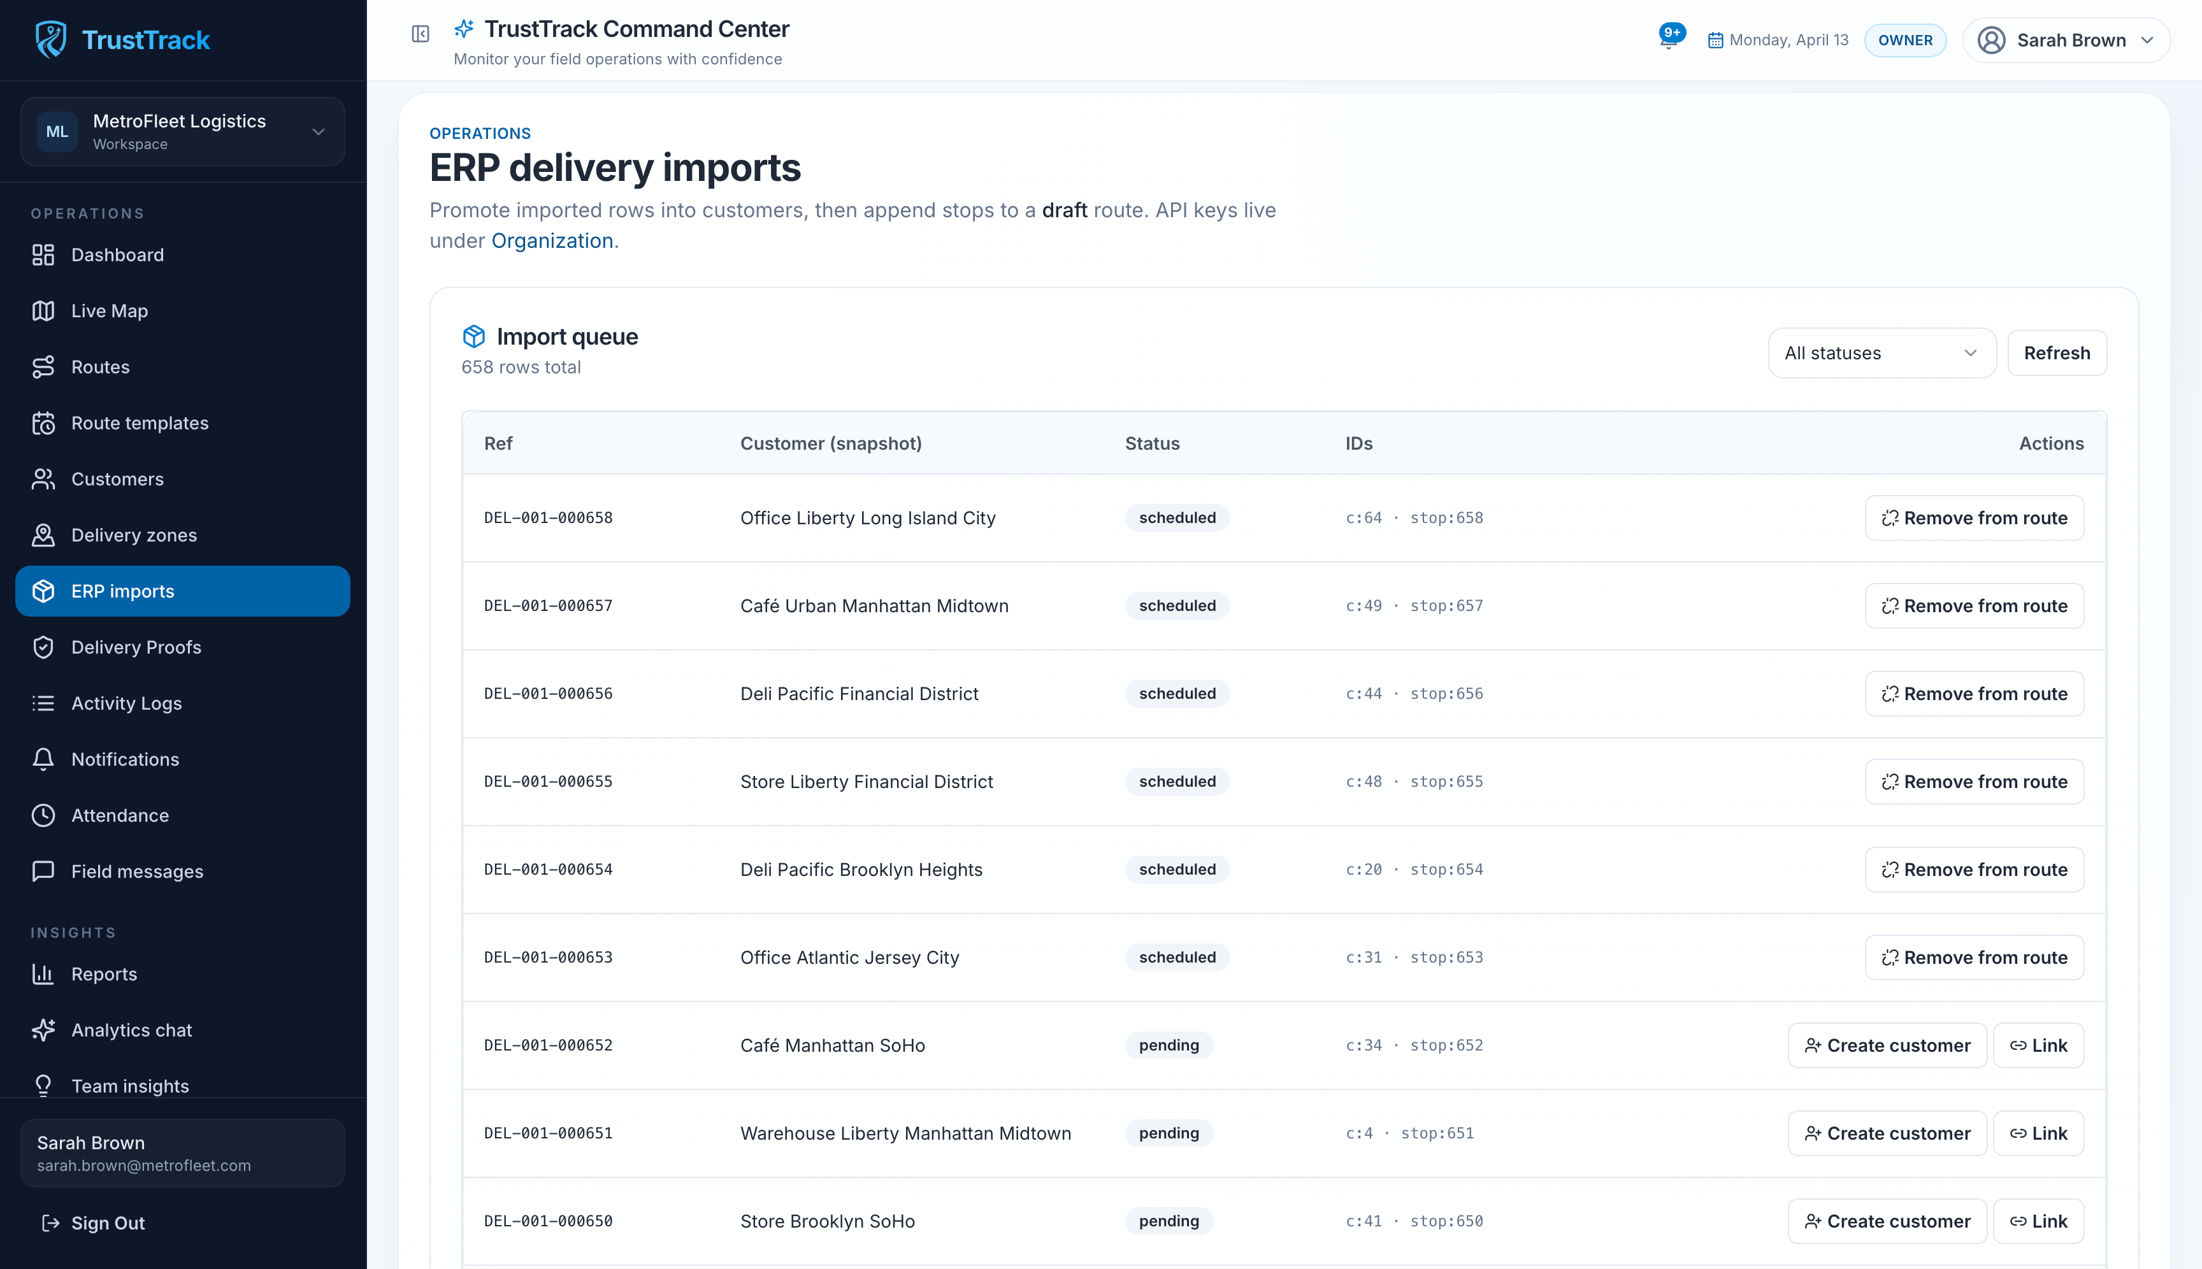Click the Activity Logs list icon
The image size is (2202, 1269).
click(43, 703)
